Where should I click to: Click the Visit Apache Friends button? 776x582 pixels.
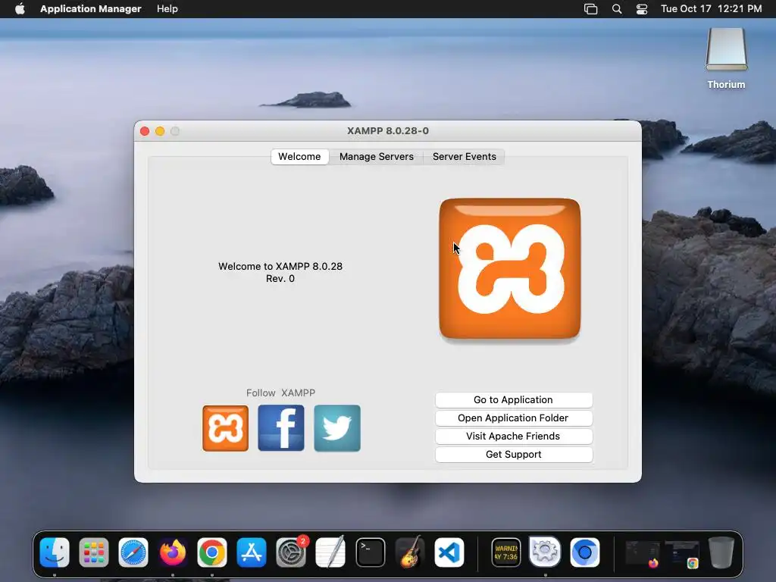tap(513, 436)
